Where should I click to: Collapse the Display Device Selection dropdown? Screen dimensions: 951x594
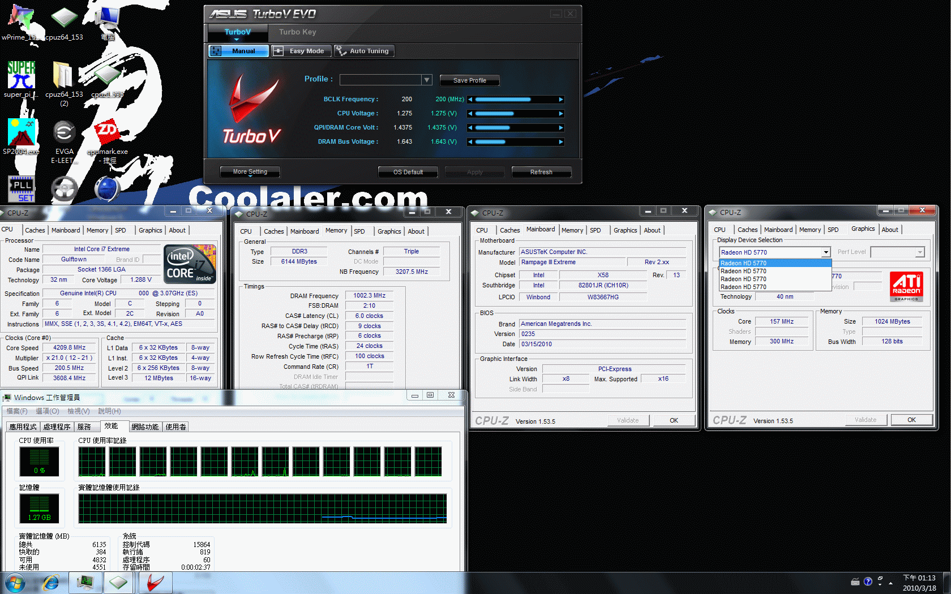pyautogui.click(x=826, y=252)
